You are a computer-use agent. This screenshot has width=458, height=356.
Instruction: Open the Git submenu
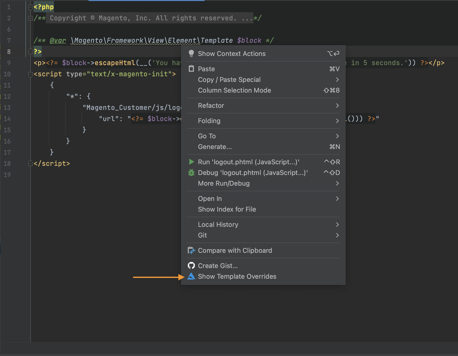point(263,235)
